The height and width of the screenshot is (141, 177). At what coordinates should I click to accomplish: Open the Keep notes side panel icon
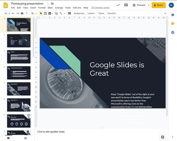[173, 23]
